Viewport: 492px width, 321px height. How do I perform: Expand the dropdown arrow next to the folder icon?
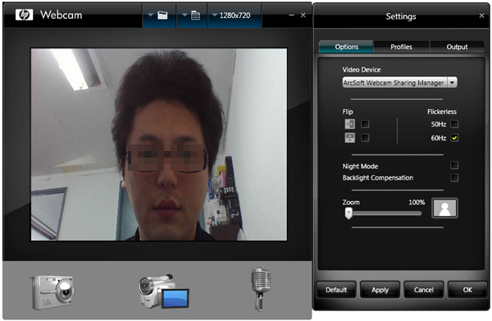point(151,15)
